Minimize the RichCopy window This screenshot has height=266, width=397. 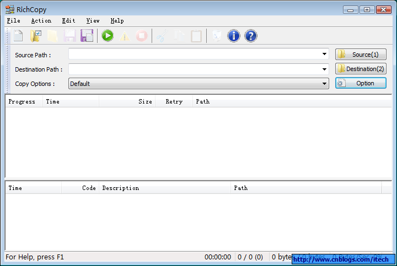coord(351,10)
